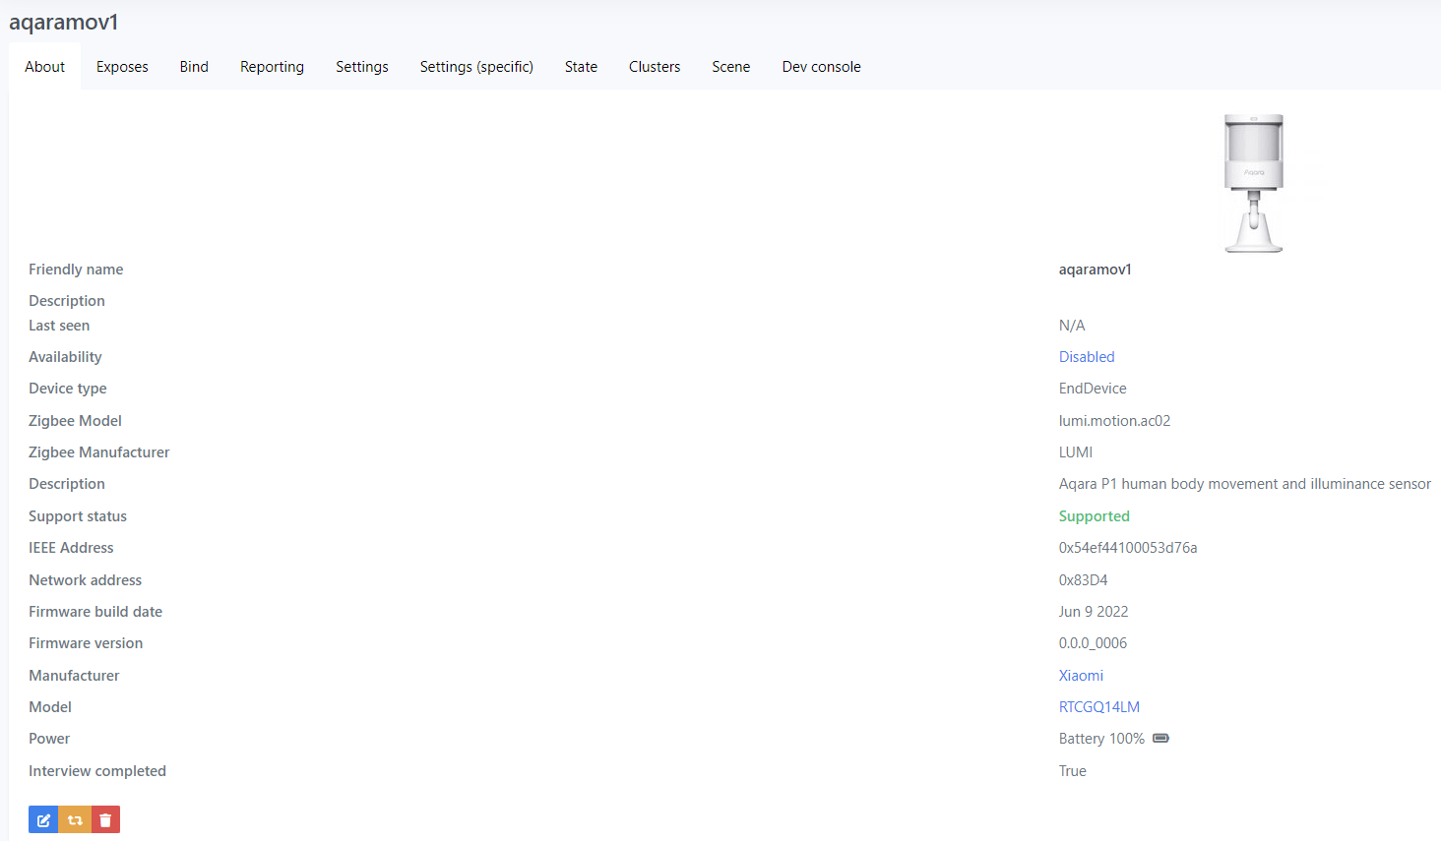Open the Bind tab

(x=194, y=67)
